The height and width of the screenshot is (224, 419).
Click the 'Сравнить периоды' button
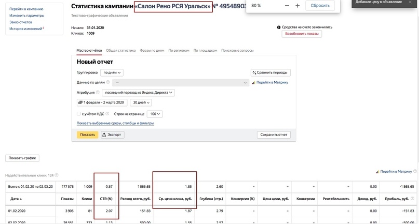pos(271,72)
